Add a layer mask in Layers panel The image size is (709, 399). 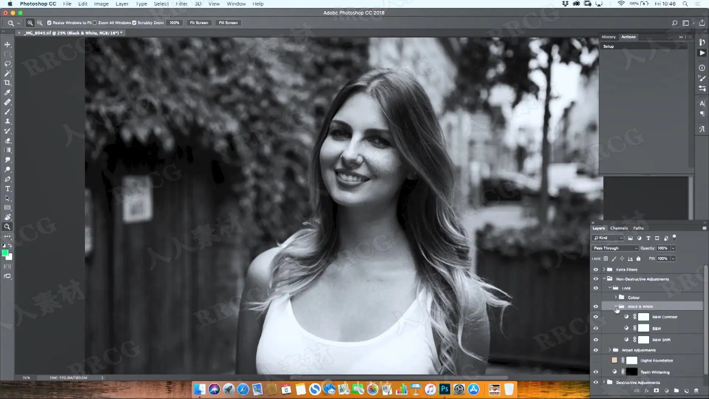tap(656, 391)
